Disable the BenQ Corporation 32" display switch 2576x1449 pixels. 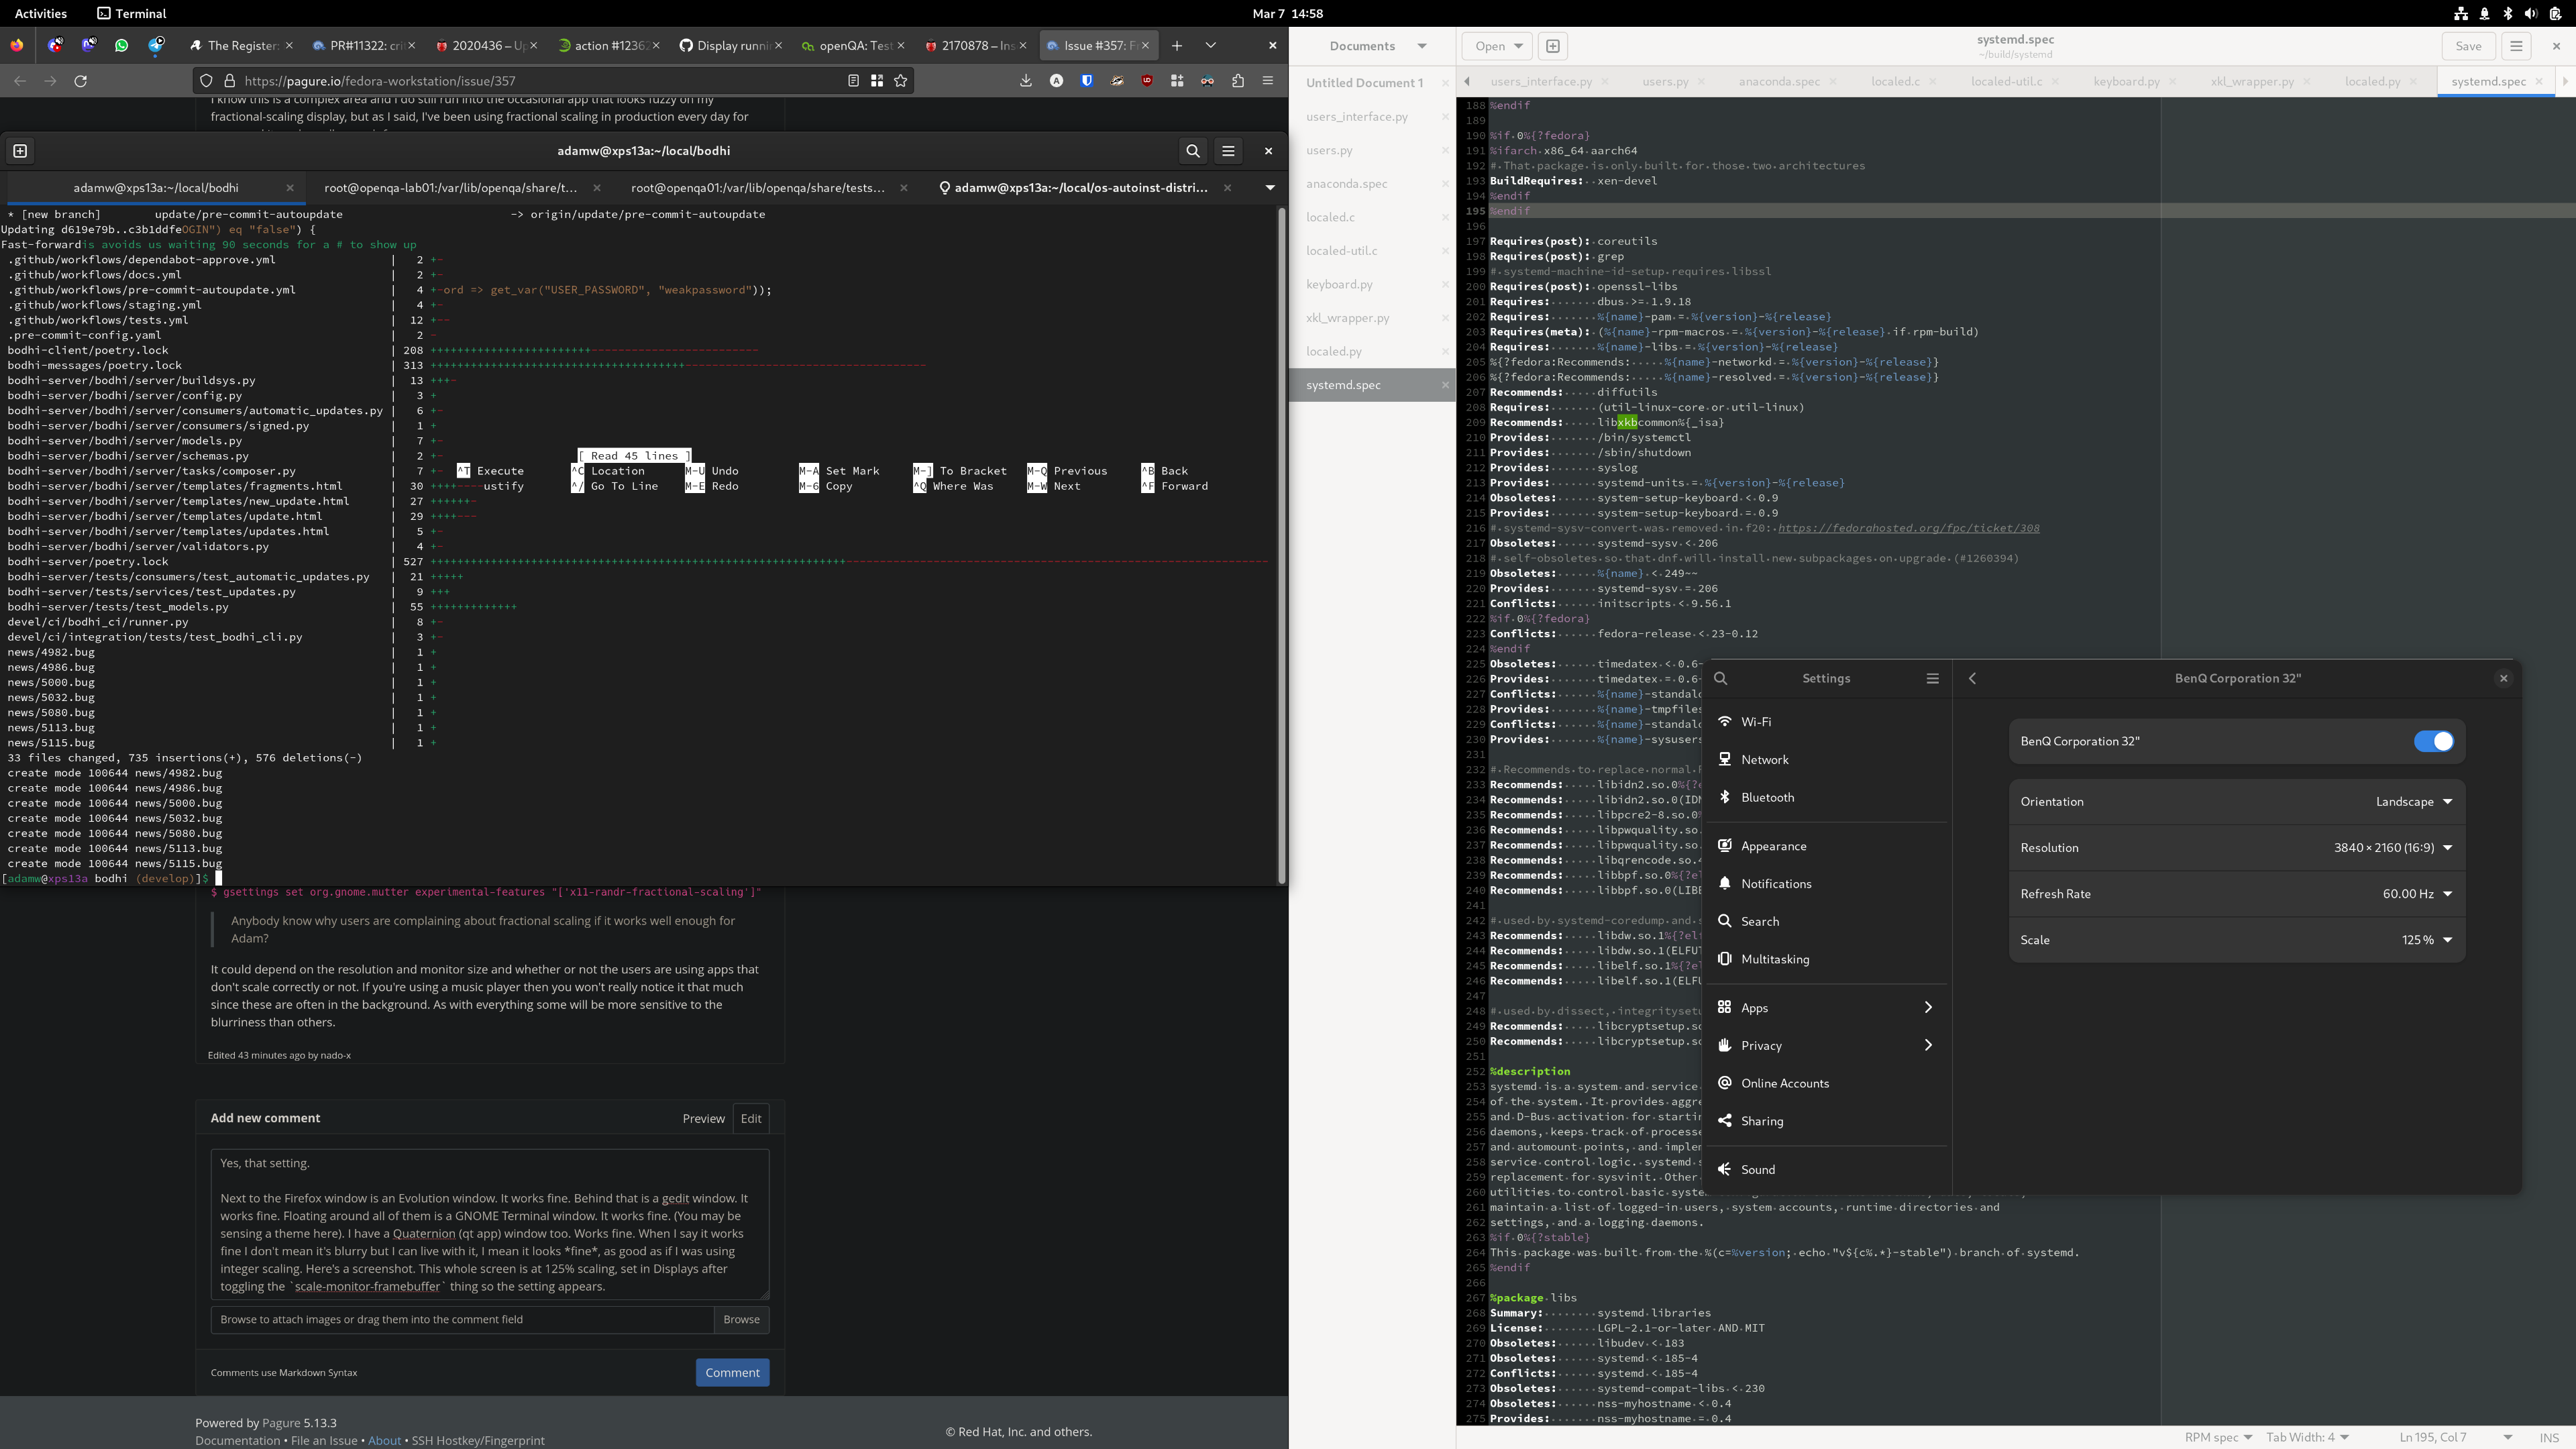2433,741
